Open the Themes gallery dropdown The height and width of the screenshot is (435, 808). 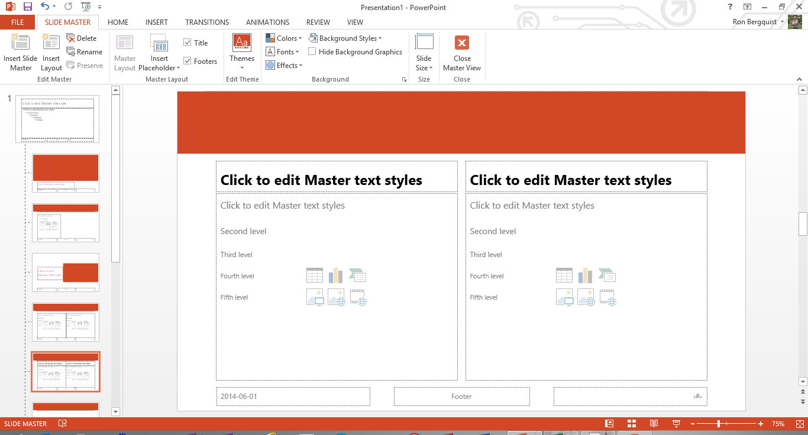[242, 67]
